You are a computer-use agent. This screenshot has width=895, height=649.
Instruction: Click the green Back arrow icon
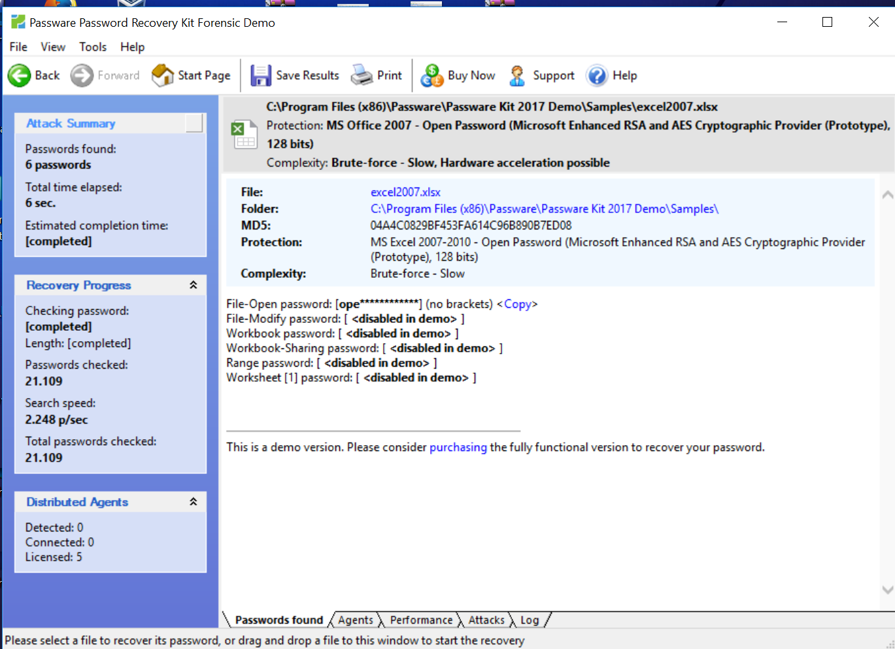pos(19,76)
